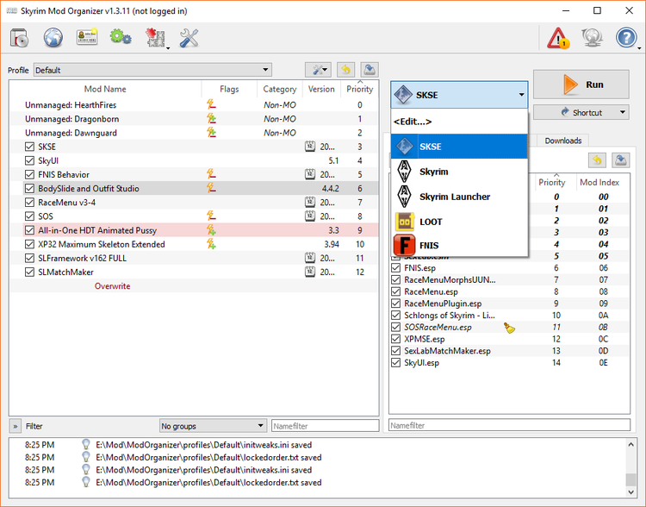Click the log panel scroll up arrow

630,444
